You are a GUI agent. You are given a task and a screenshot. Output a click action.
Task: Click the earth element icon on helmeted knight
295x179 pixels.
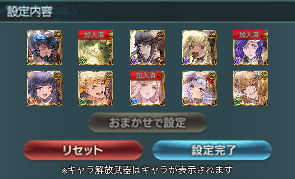31,61
